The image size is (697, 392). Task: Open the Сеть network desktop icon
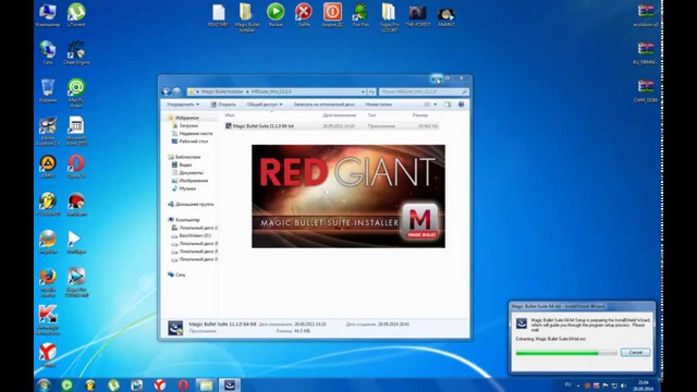coord(47,52)
